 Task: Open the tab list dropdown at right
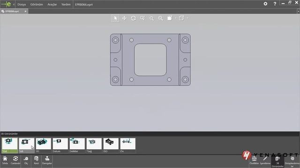(x=298, y=11)
